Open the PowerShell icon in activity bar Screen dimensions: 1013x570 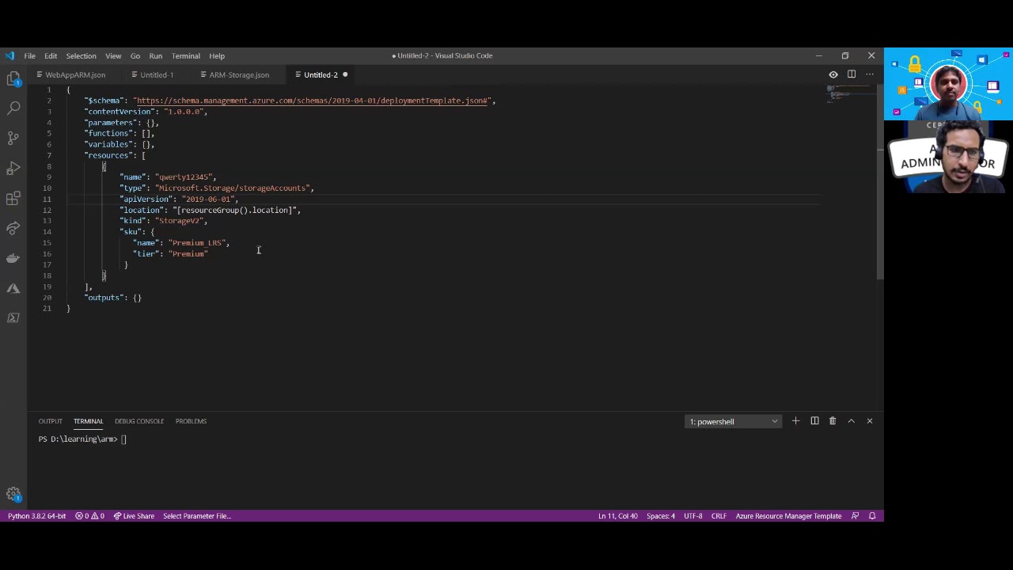pos(13,317)
